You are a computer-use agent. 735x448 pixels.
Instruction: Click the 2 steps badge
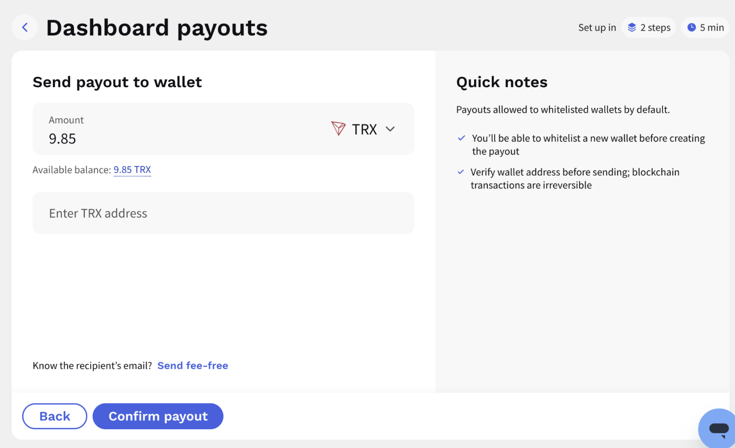click(649, 28)
